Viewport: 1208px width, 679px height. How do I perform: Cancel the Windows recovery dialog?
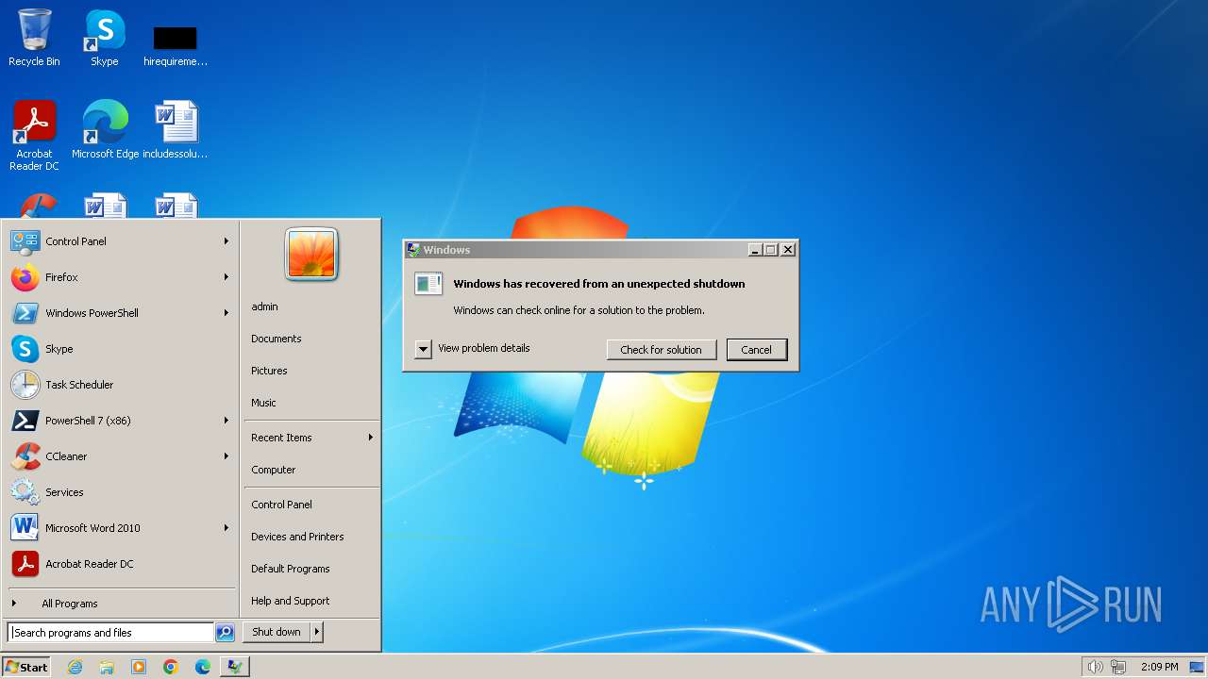click(x=756, y=350)
